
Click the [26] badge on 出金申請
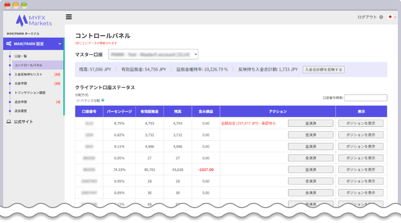coord(57,83)
